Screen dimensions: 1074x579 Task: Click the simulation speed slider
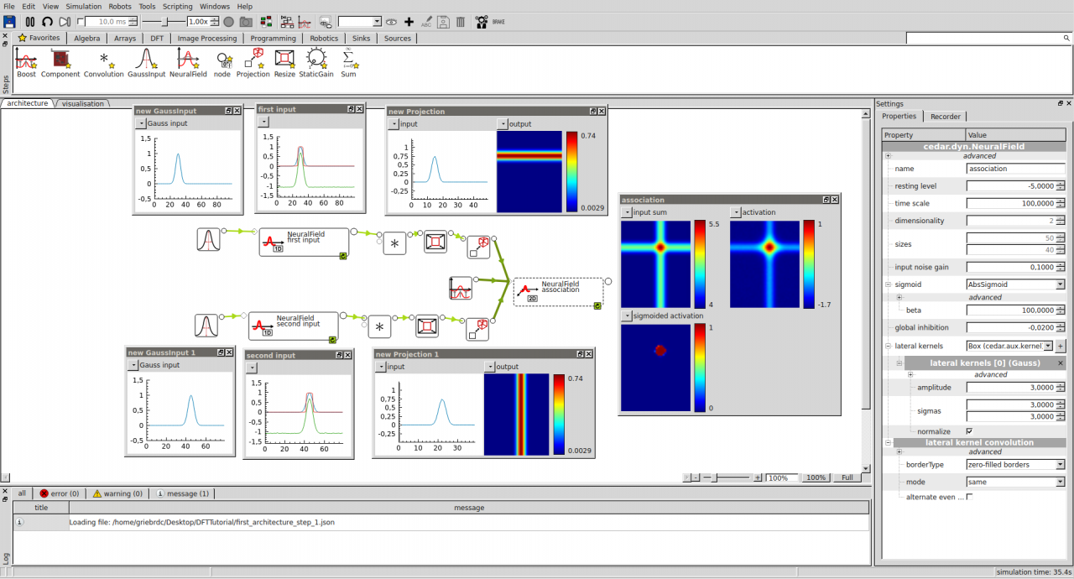click(x=164, y=22)
